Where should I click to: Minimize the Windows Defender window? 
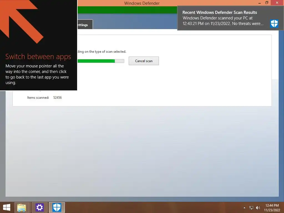point(260,3)
